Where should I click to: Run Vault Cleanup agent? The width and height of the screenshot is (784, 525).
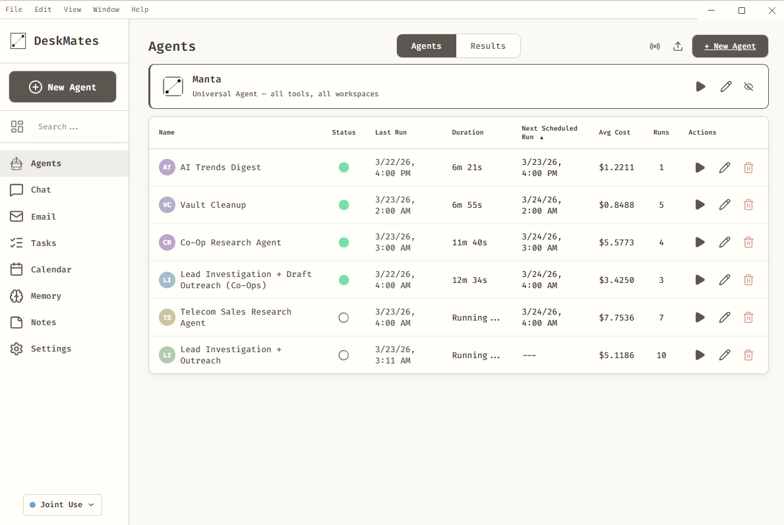(x=700, y=204)
